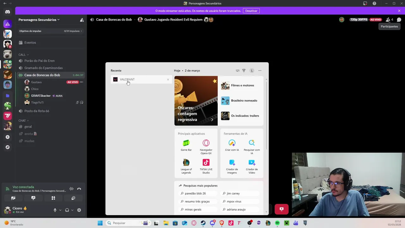Open widget more options ellipsis

[x=260, y=71]
